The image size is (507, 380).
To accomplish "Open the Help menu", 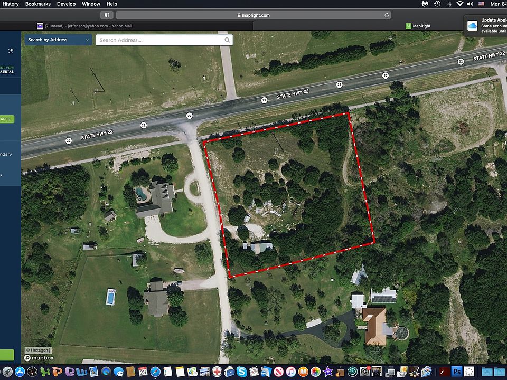I will pyautogui.click(x=112, y=4).
